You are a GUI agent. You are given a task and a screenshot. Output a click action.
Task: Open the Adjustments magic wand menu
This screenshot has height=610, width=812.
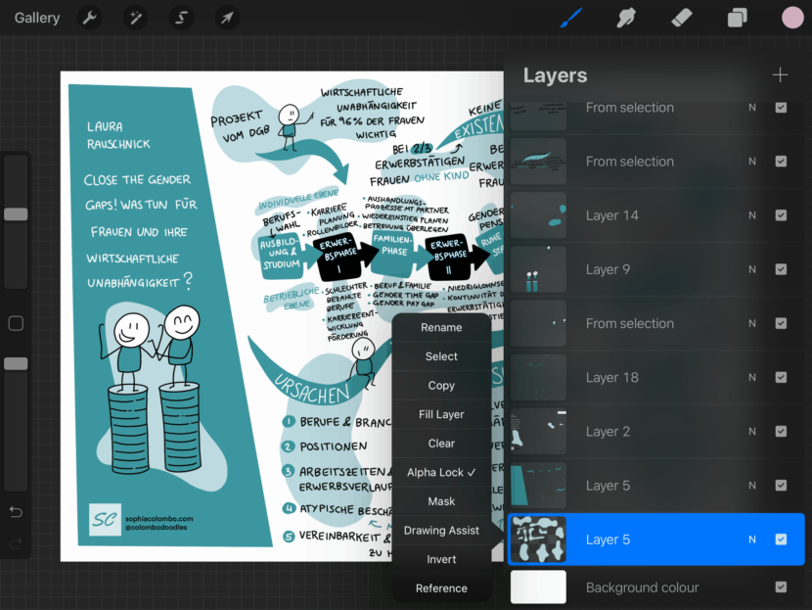135,18
